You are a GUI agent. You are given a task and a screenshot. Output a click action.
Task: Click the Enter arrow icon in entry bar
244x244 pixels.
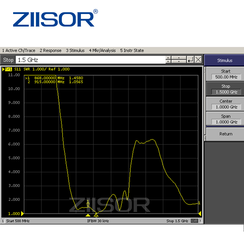coord(190,60)
